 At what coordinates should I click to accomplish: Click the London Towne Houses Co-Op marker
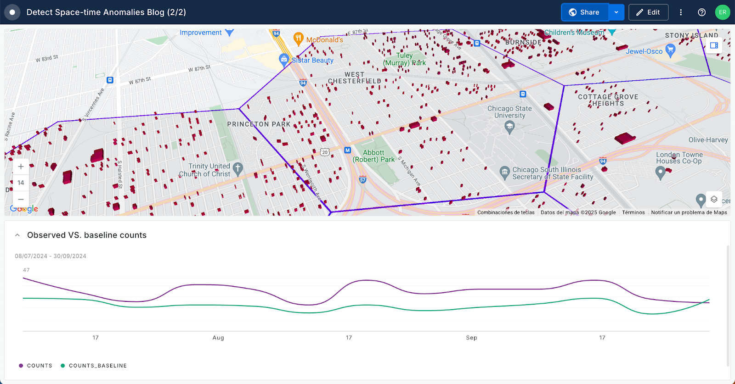(x=661, y=173)
